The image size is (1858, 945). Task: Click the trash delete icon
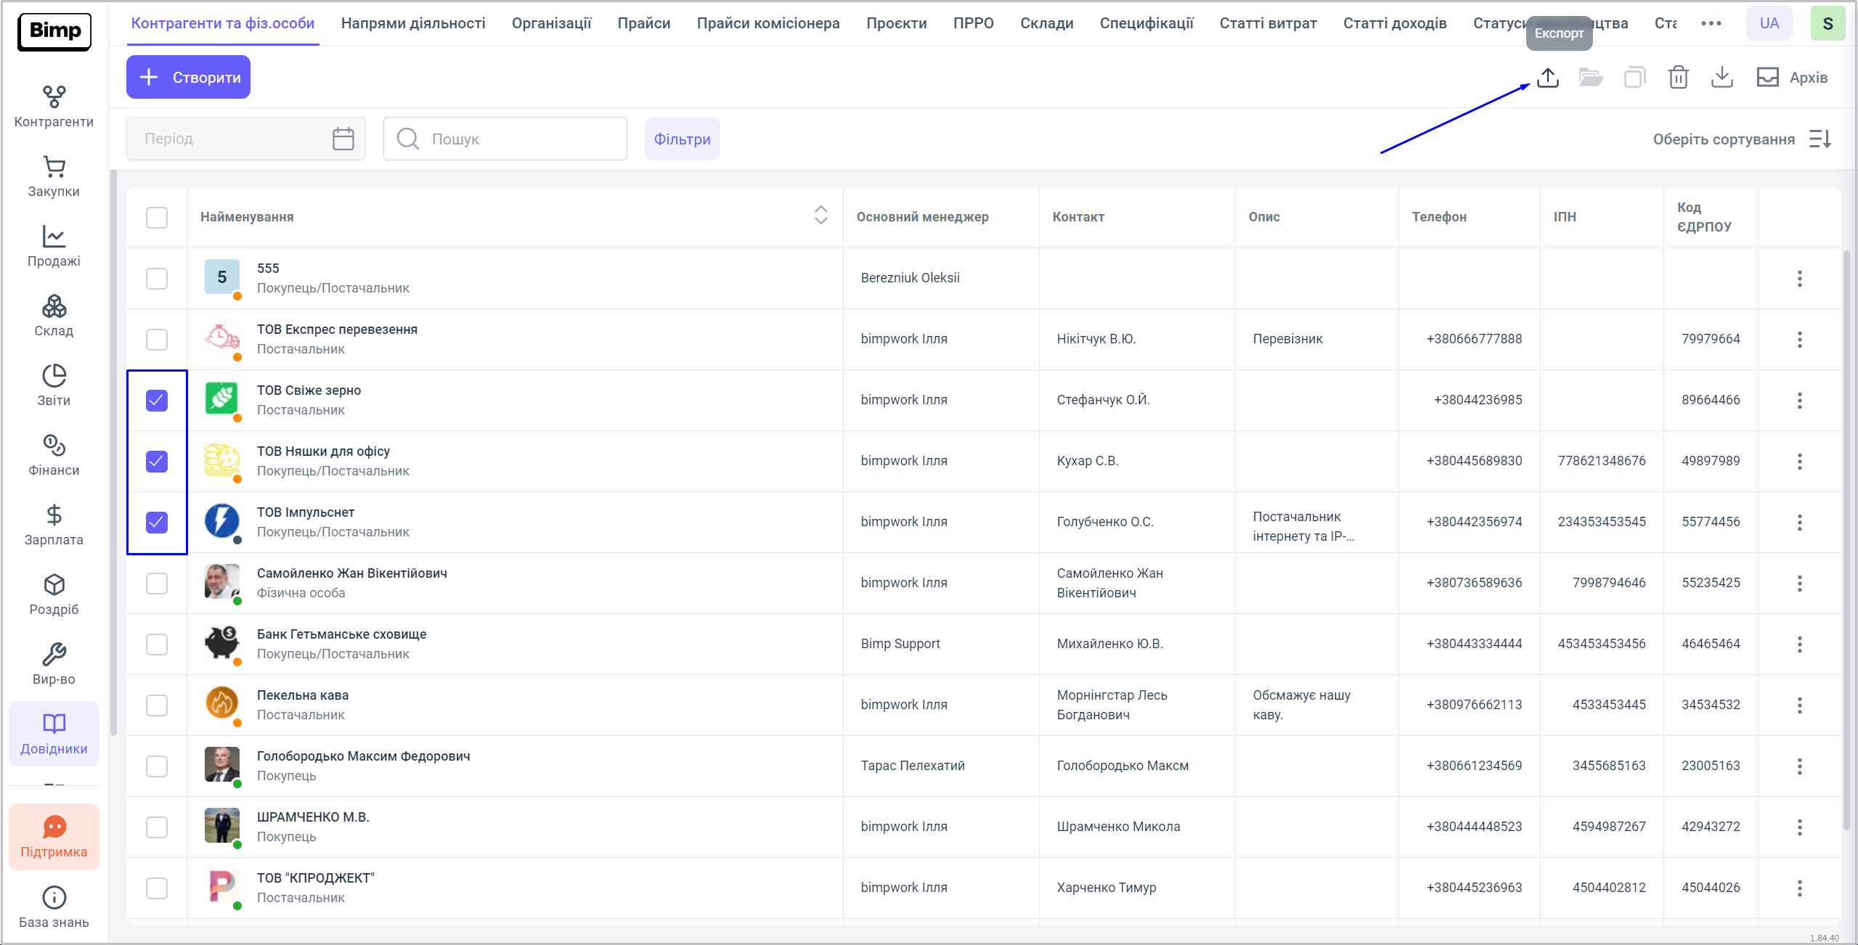pyautogui.click(x=1678, y=78)
